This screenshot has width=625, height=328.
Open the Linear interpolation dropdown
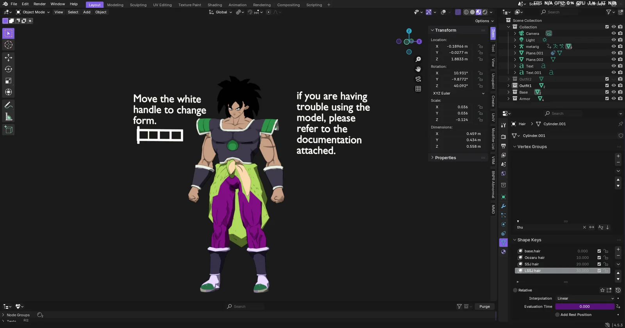tap(585, 298)
